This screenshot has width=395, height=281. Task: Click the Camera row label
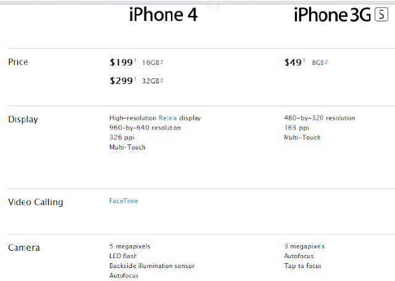click(x=24, y=248)
